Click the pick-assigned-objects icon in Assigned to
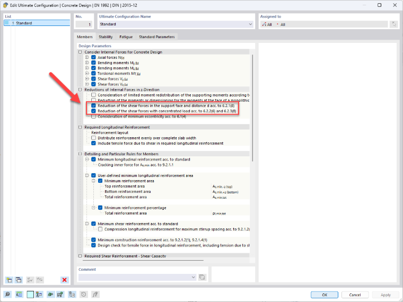The image size is (403, 302). point(394,24)
